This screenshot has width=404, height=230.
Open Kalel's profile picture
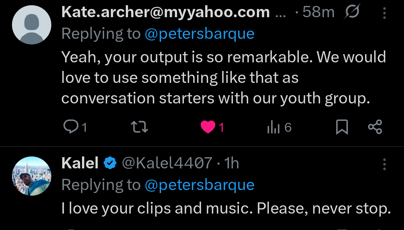pos(31,175)
